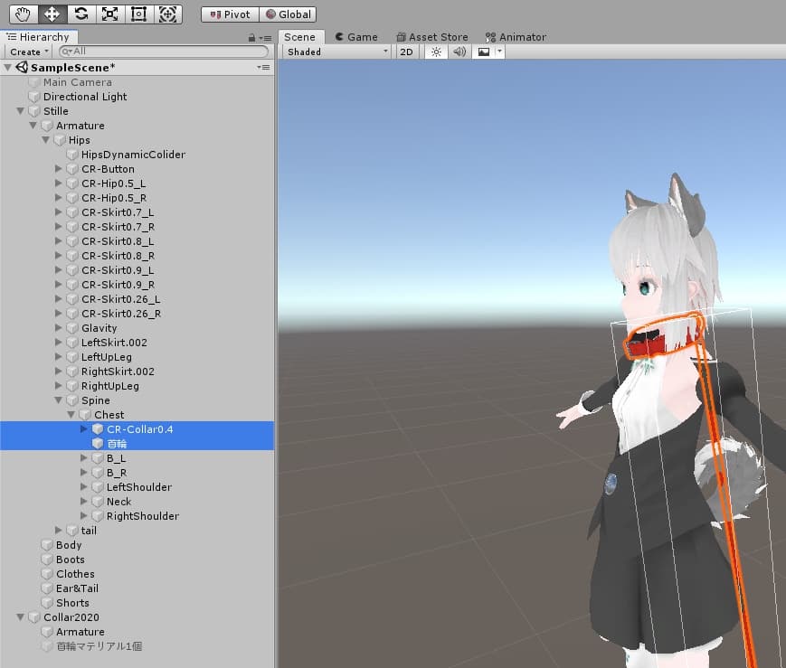The height and width of the screenshot is (668, 786).
Task: Toggle Global/Local handle rotation
Action: point(288,14)
